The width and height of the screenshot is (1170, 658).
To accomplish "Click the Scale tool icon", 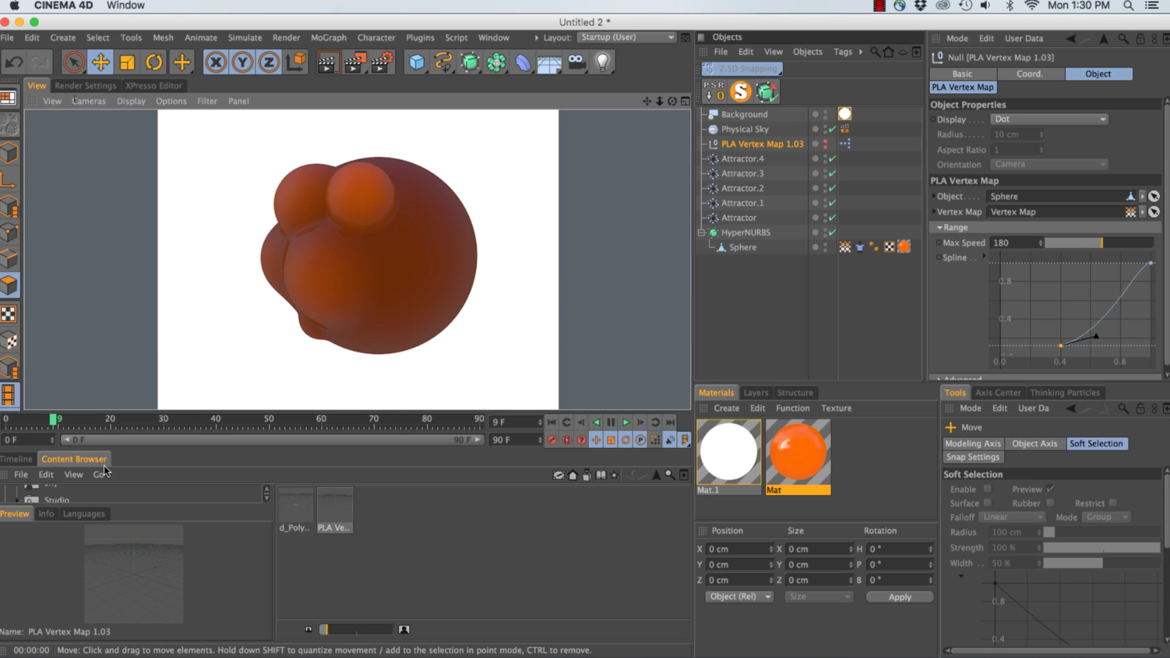I will tap(127, 62).
